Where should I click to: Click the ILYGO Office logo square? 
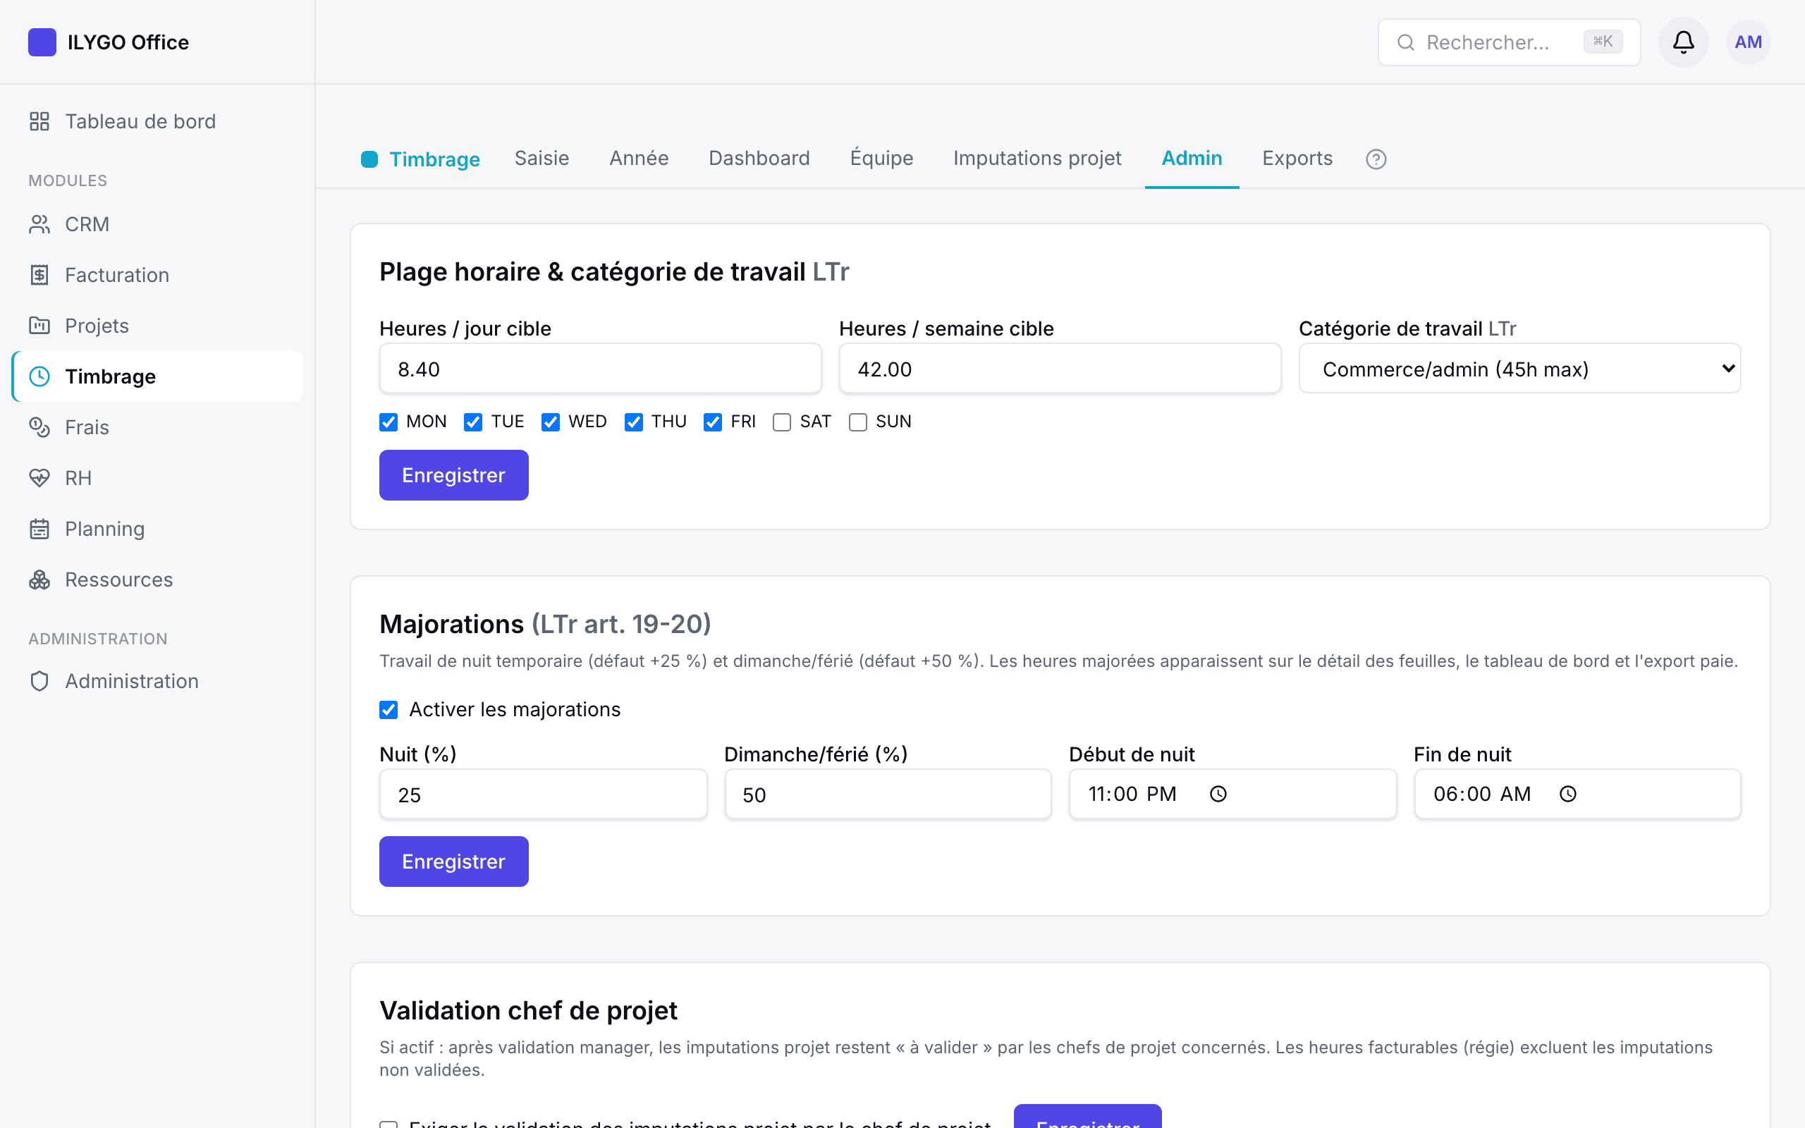pos(42,42)
